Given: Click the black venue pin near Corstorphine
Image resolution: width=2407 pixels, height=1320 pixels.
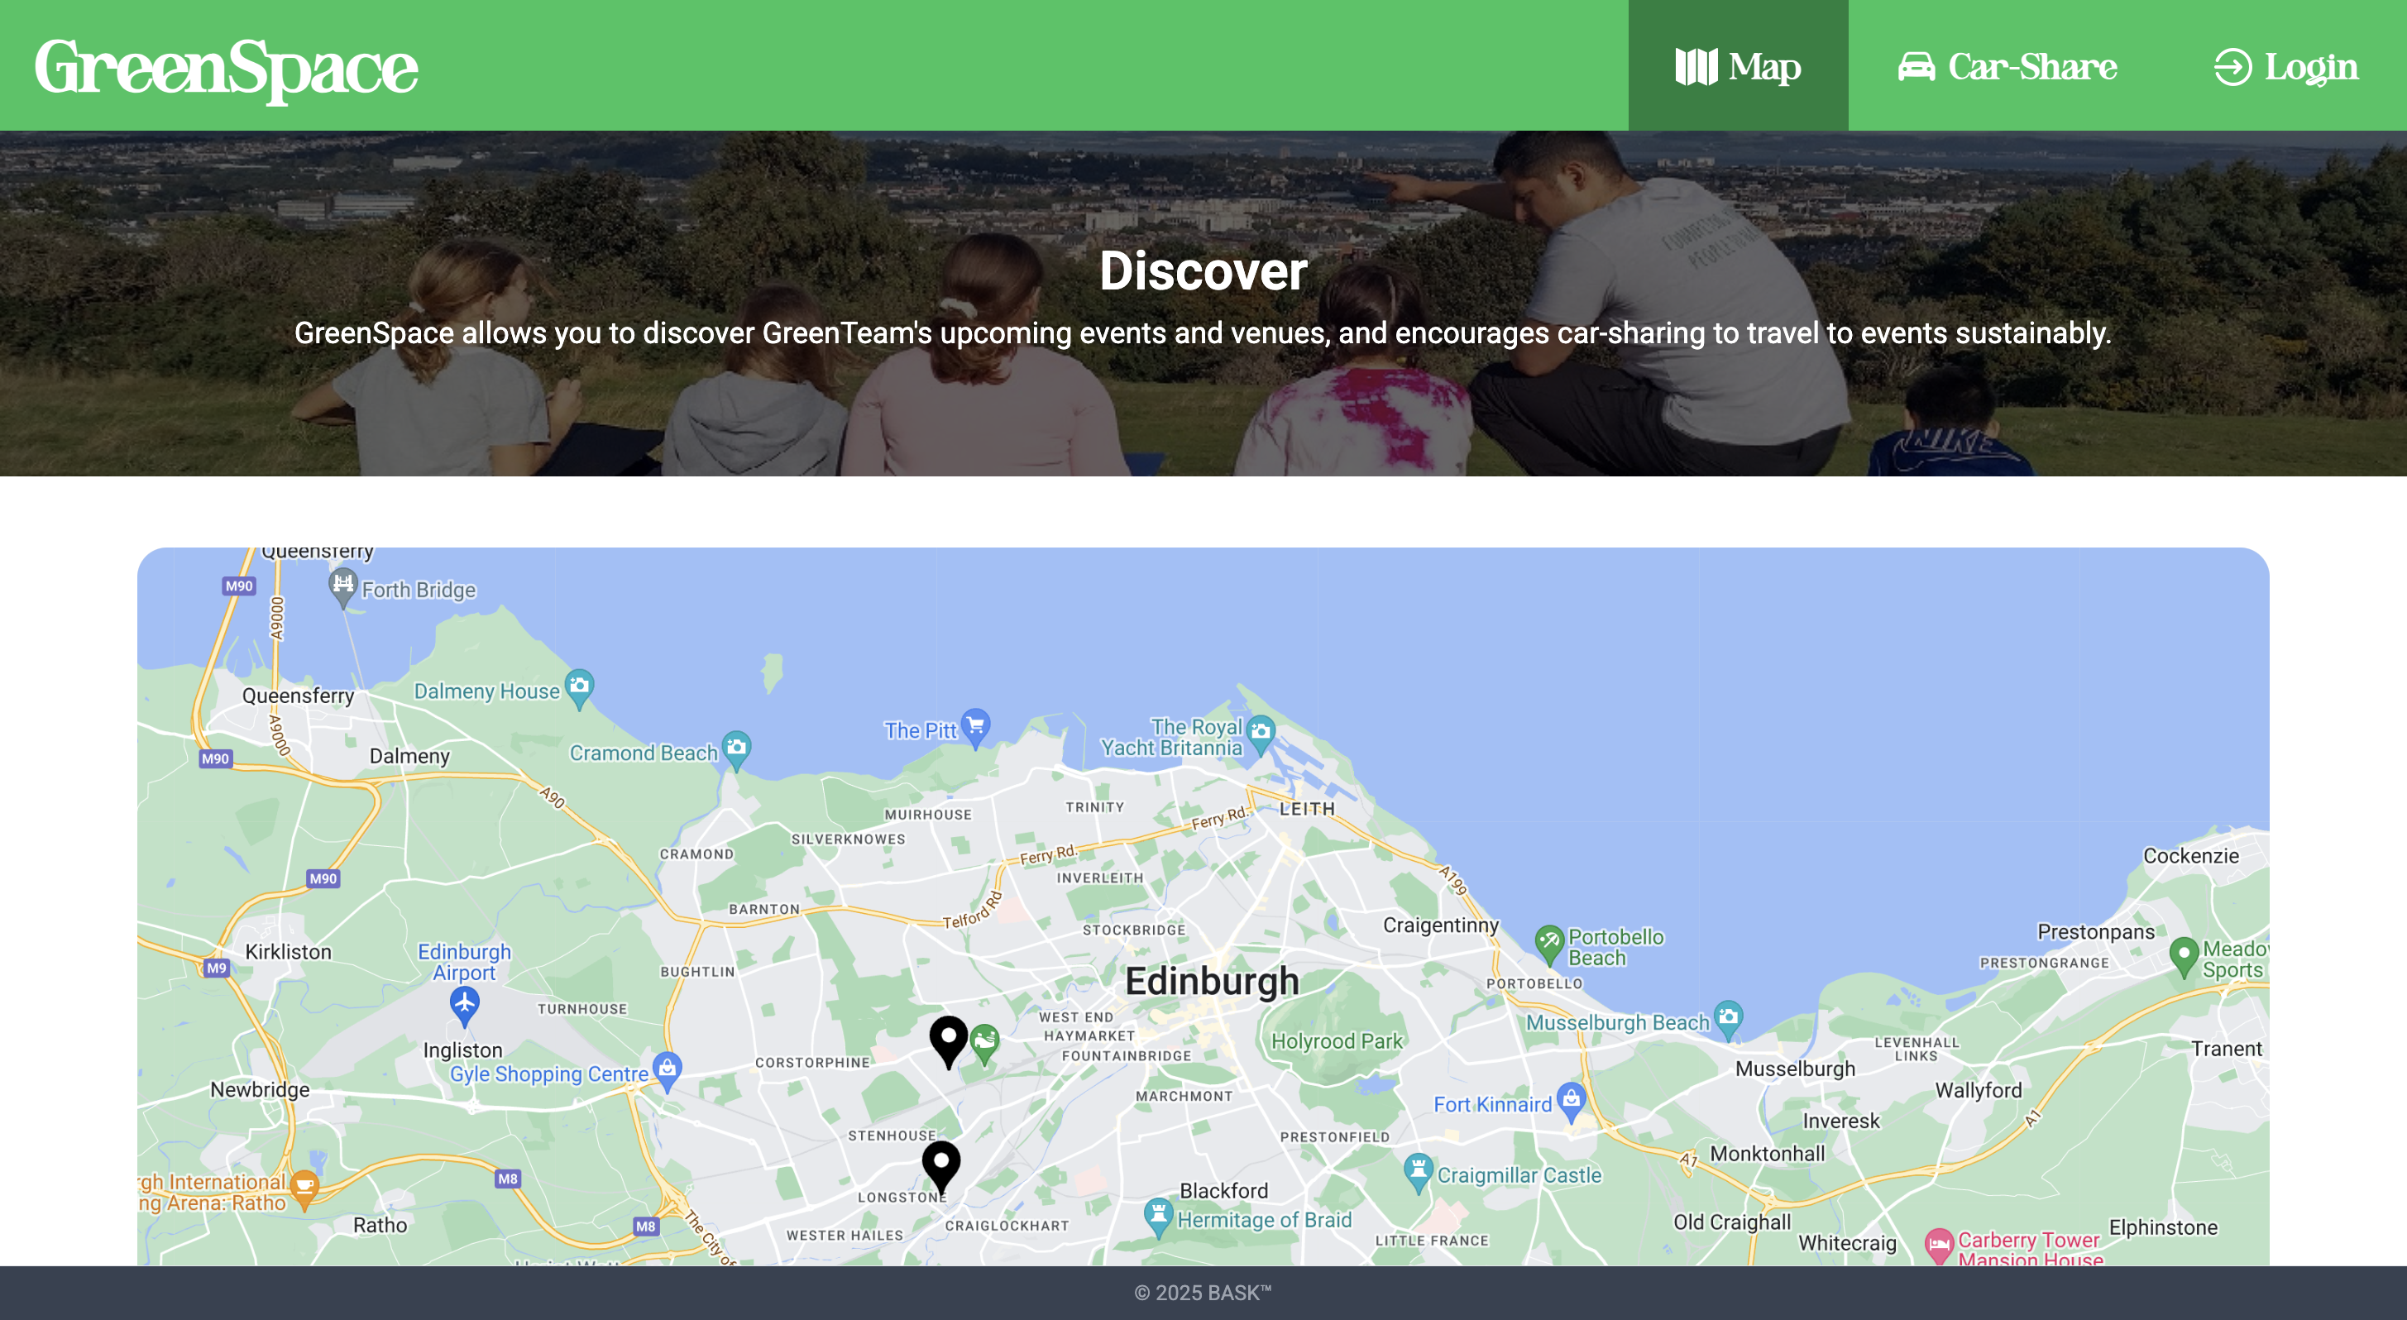Looking at the screenshot, I should coord(949,1041).
